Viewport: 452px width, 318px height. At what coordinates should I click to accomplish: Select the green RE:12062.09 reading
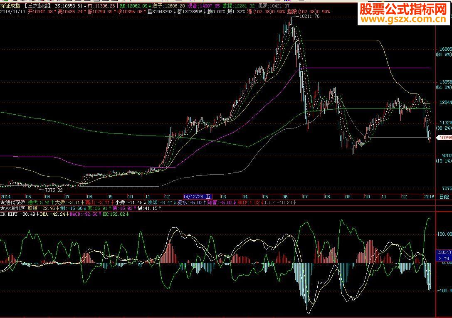134,6
